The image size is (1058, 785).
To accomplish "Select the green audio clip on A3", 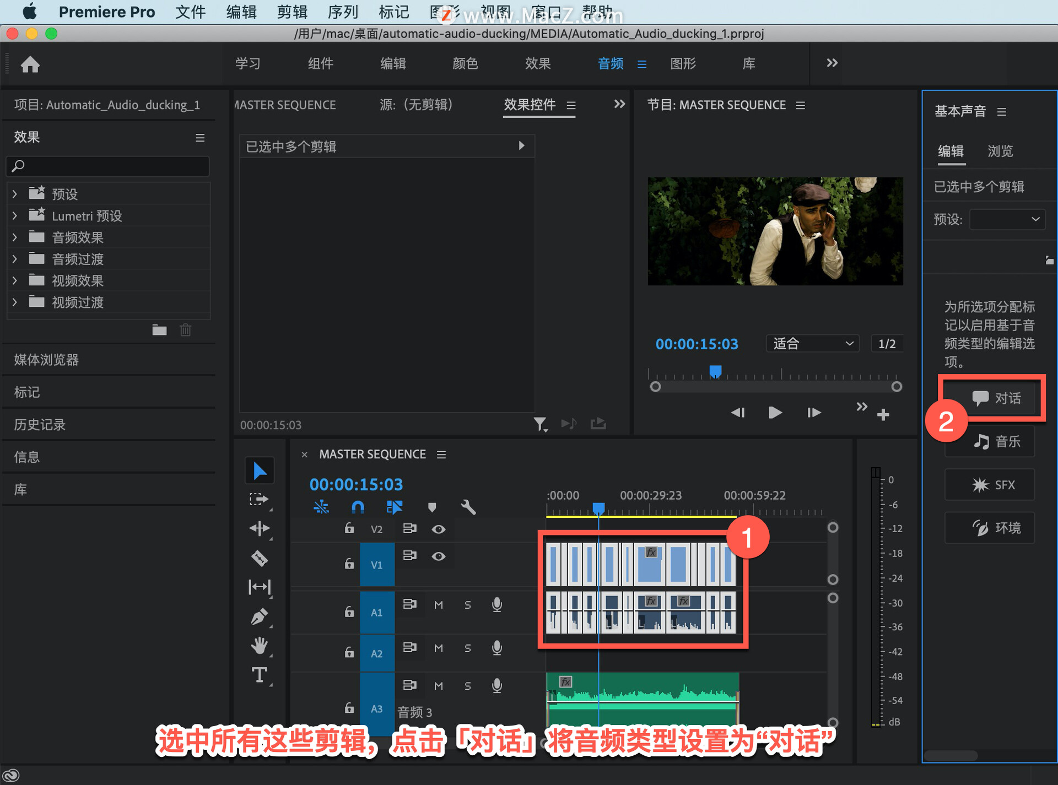I will coord(643,699).
